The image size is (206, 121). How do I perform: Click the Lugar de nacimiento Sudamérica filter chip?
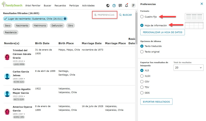click(35, 19)
